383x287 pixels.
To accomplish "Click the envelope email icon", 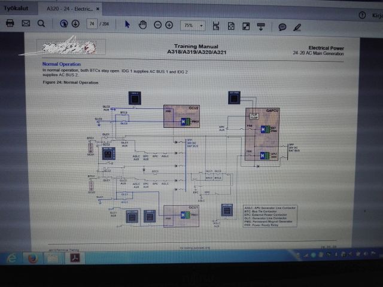I will (26, 24).
